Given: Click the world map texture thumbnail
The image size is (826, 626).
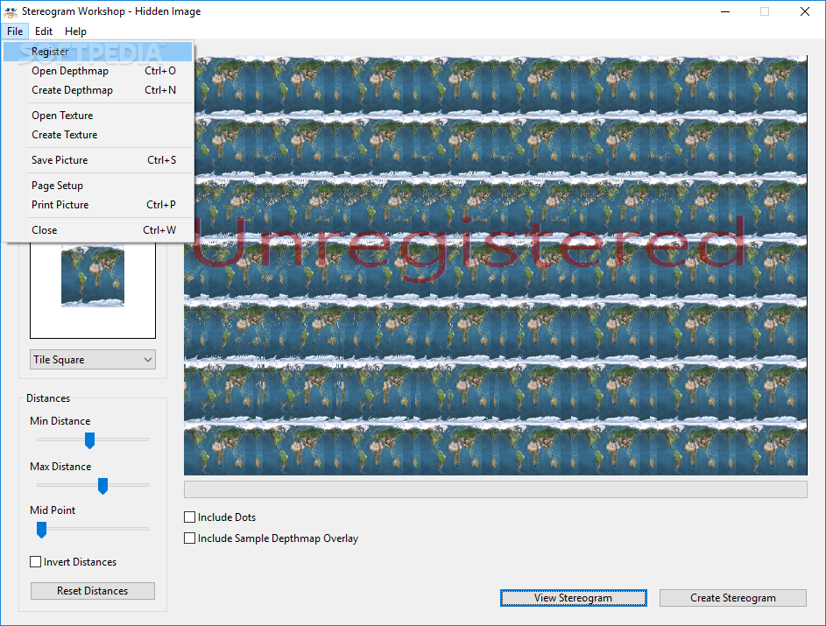Looking at the screenshot, I should tap(93, 276).
